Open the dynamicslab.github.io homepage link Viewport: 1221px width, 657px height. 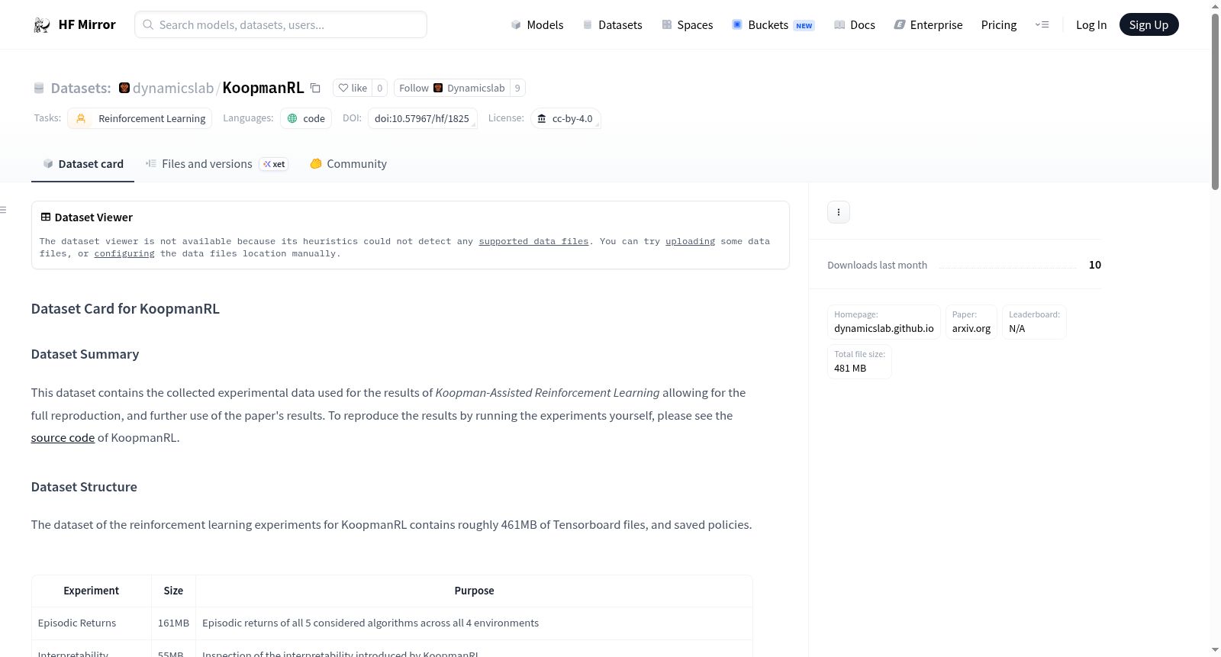click(x=884, y=329)
